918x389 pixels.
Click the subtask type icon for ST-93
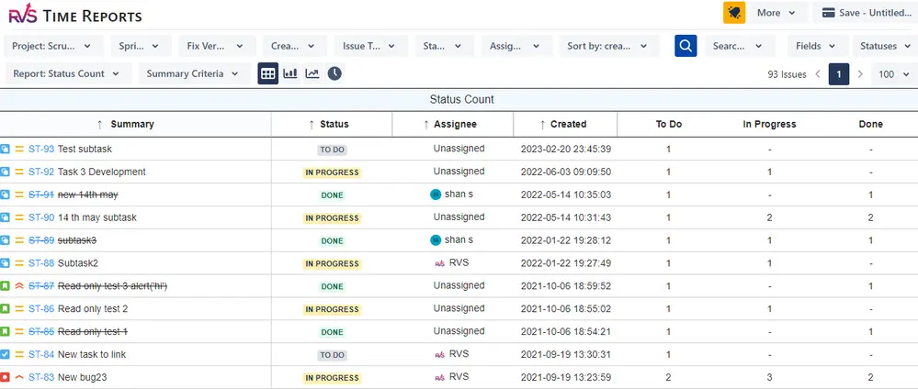tap(6, 150)
